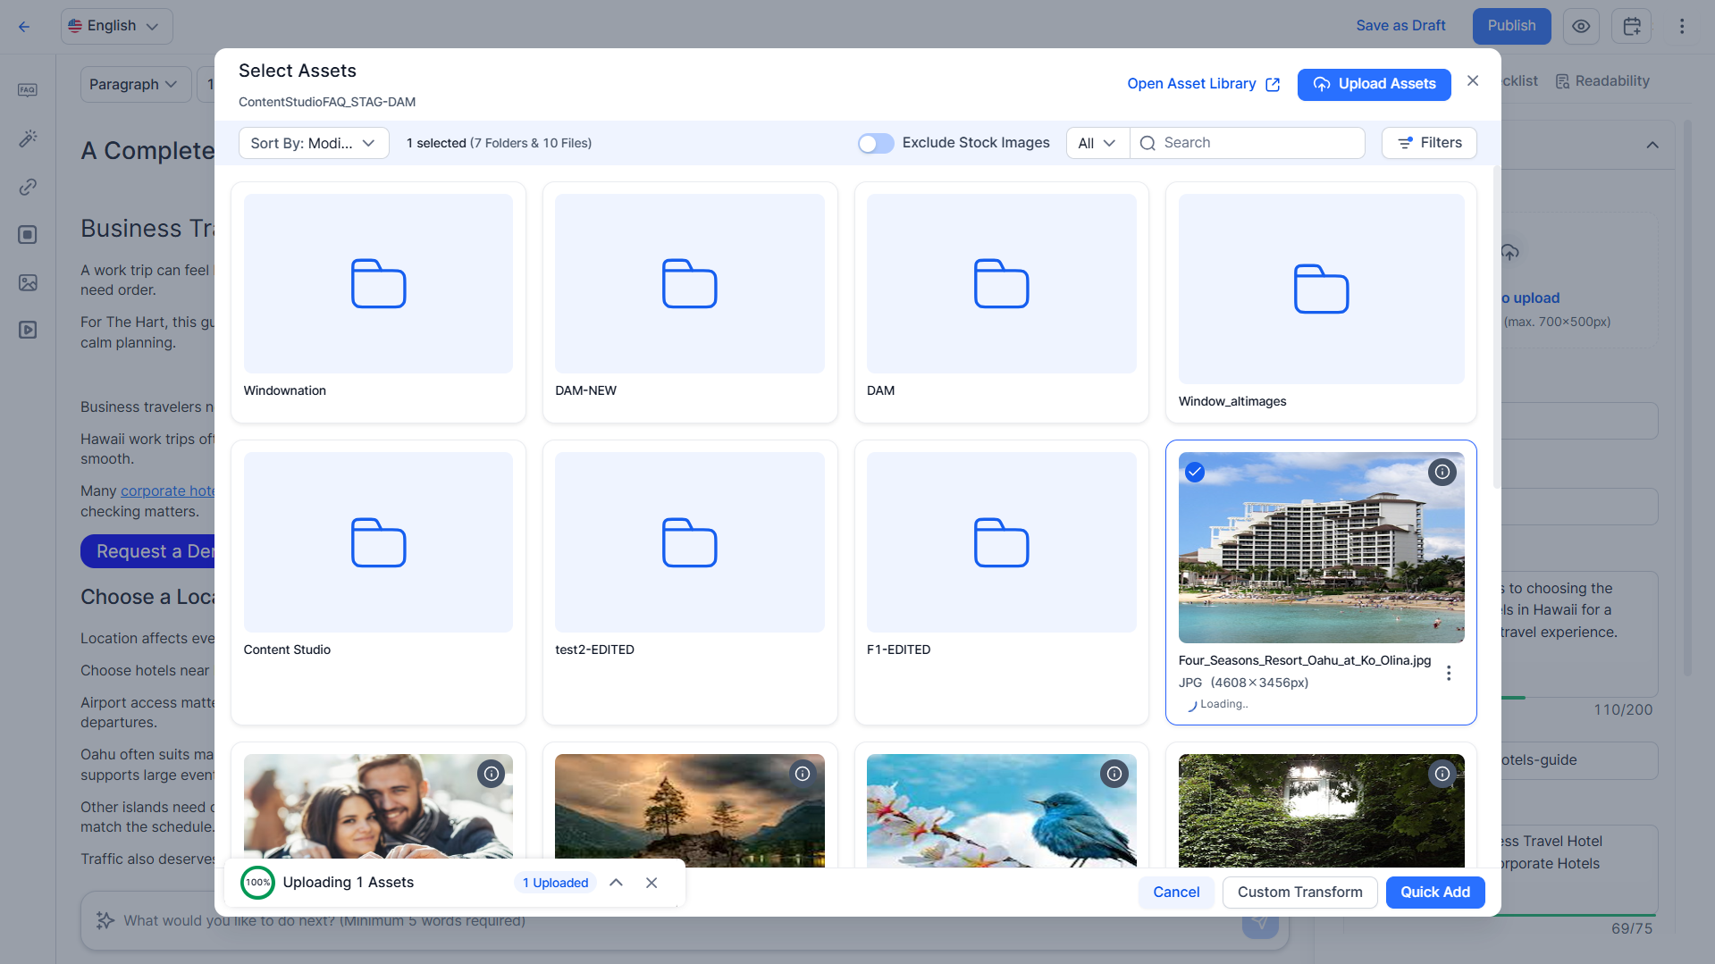Viewport: 1715px width, 964px height.
Task: Open the FAQ sidebar tool
Action: [x=28, y=89]
